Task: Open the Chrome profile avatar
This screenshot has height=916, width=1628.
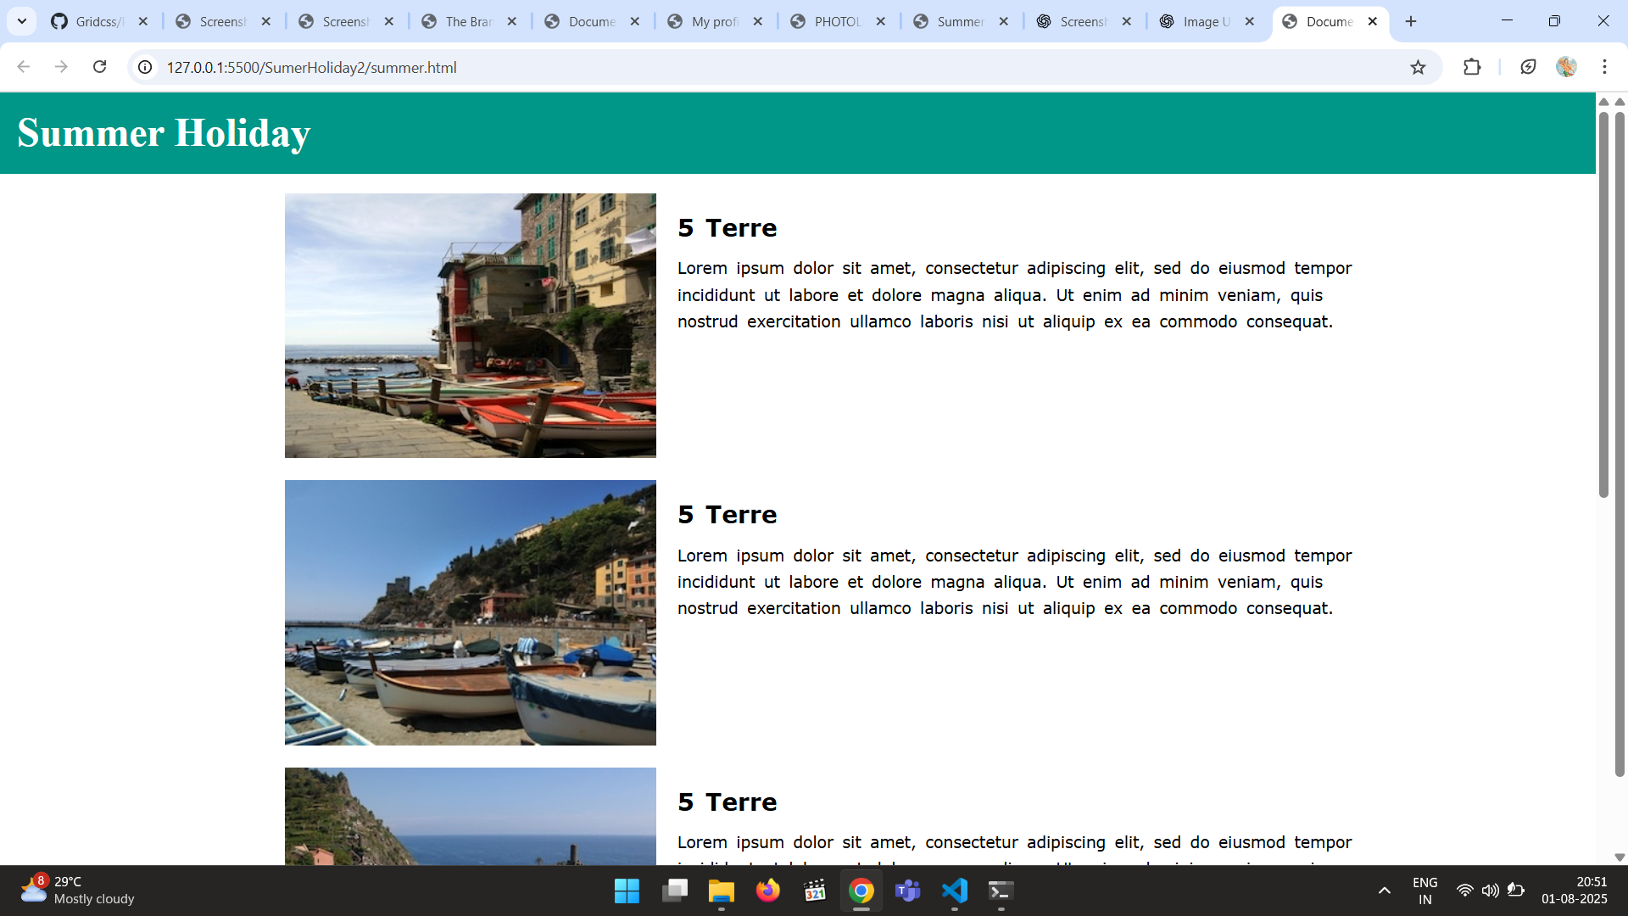Action: pos(1566,67)
